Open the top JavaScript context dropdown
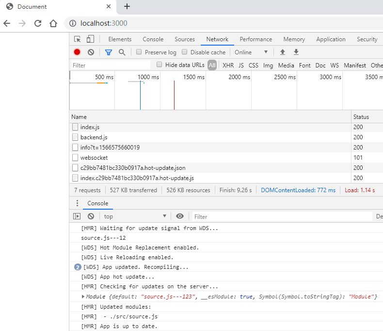The height and width of the screenshot is (331, 383). coord(135,216)
